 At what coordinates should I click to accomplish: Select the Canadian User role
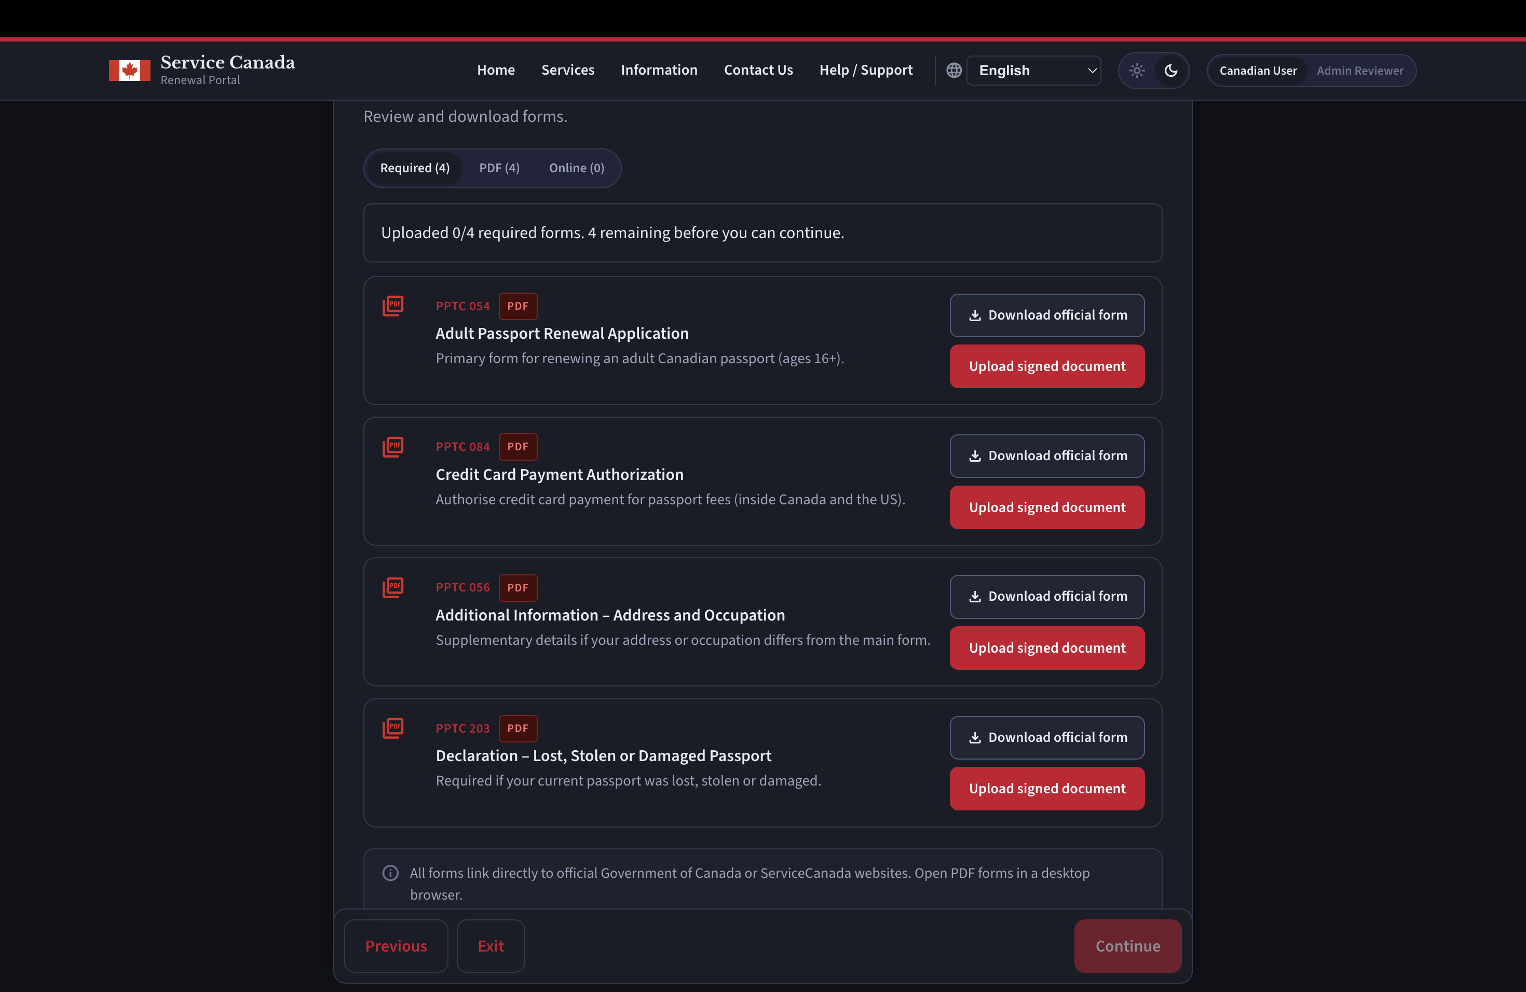pyautogui.click(x=1257, y=71)
